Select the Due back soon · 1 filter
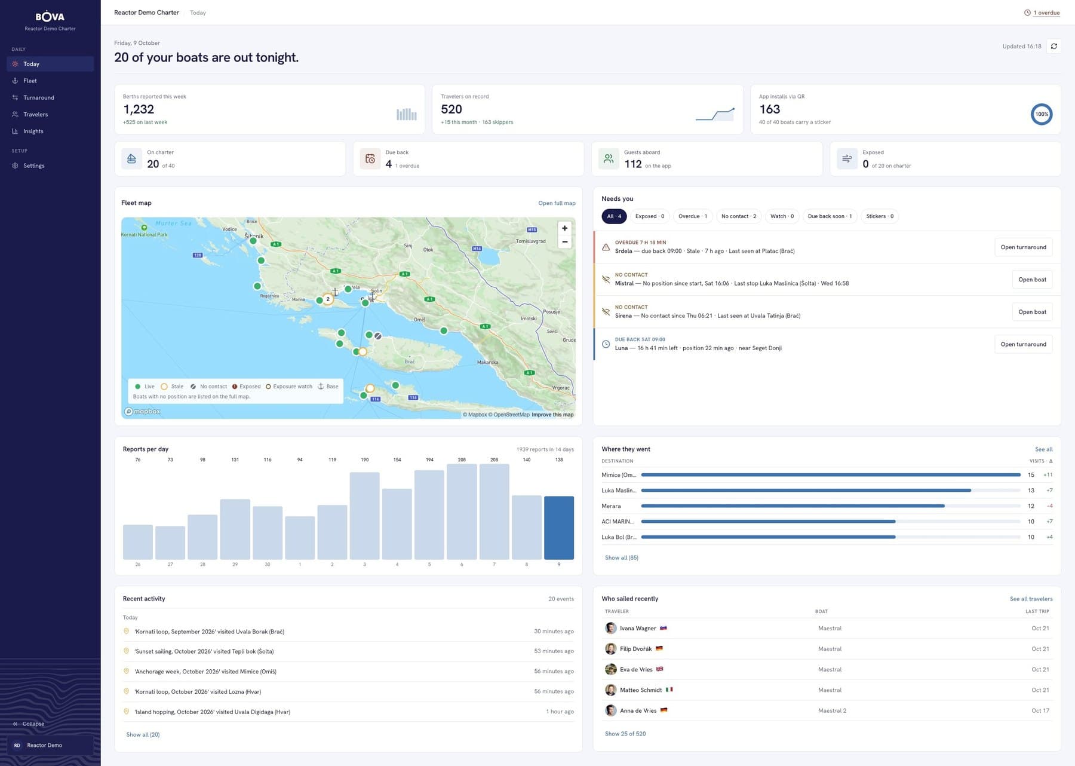 point(830,216)
